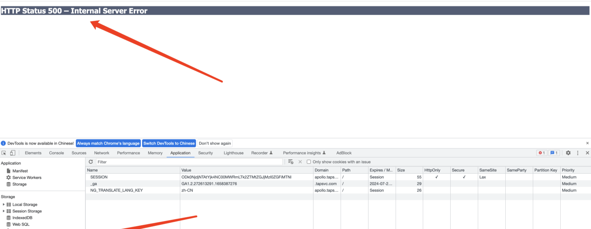Switch to the Performance tab
The image size is (591, 229).
point(128,153)
